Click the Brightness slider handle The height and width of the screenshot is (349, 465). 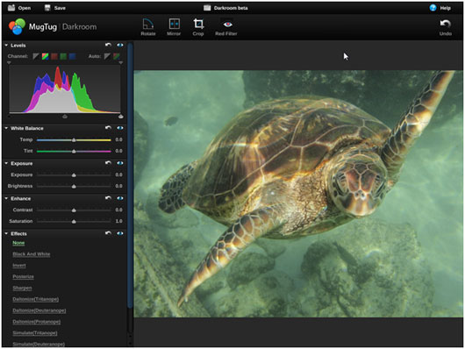pos(74,186)
